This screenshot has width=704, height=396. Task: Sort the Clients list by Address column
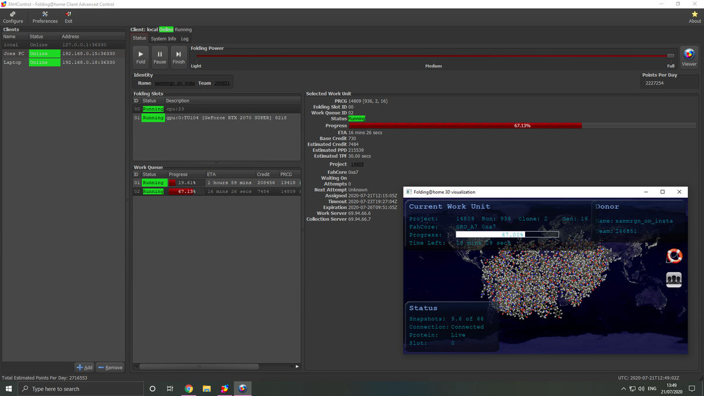tap(92, 36)
